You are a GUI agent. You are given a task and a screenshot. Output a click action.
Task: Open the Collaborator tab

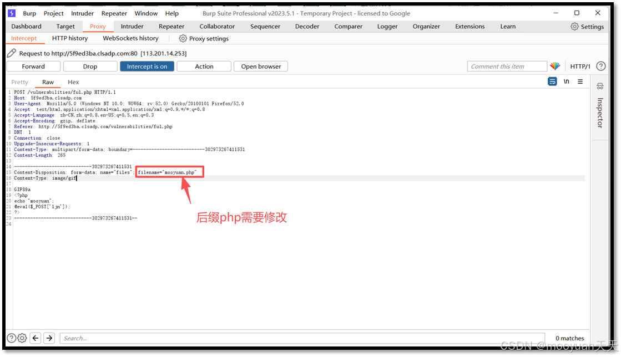coord(217,27)
